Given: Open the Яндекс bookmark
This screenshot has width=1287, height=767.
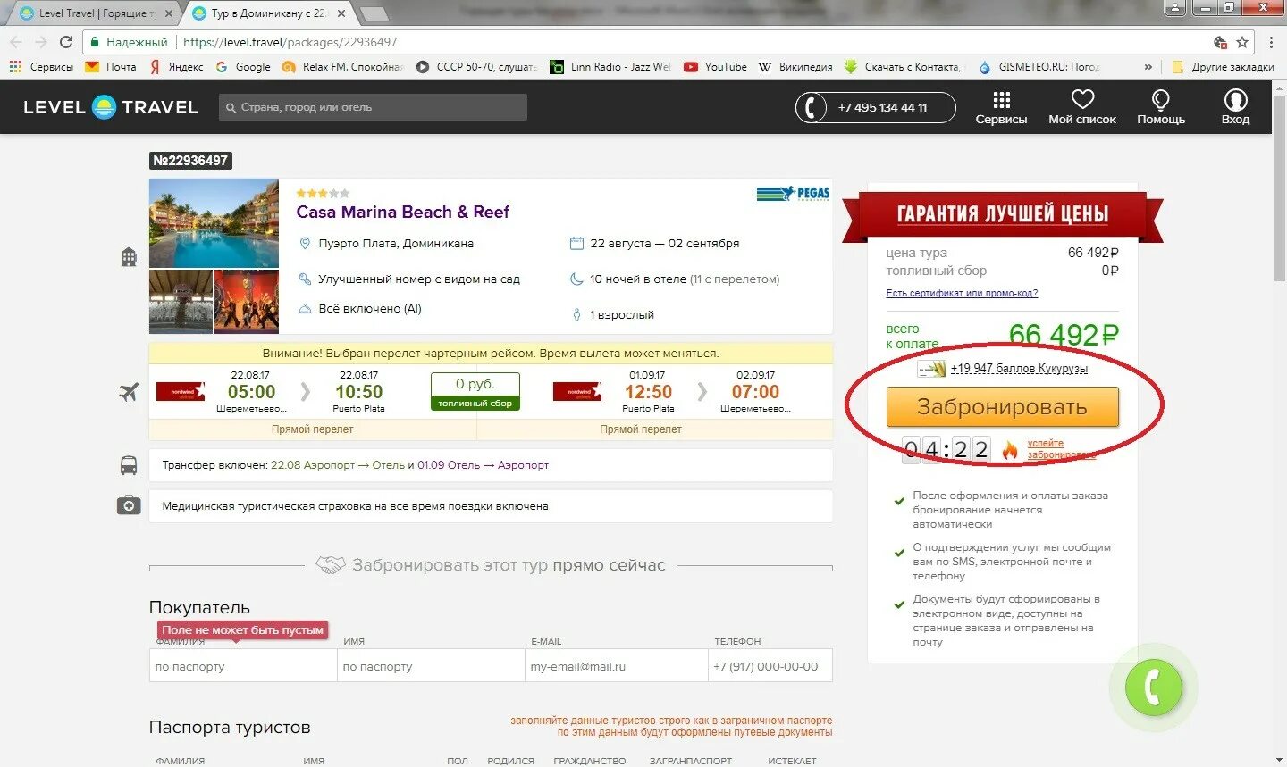Looking at the screenshot, I should pyautogui.click(x=177, y=67).
